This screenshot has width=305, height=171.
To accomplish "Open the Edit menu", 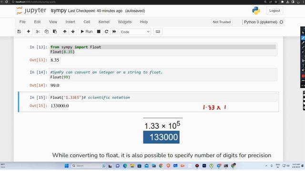I will (x=37, y=22).
